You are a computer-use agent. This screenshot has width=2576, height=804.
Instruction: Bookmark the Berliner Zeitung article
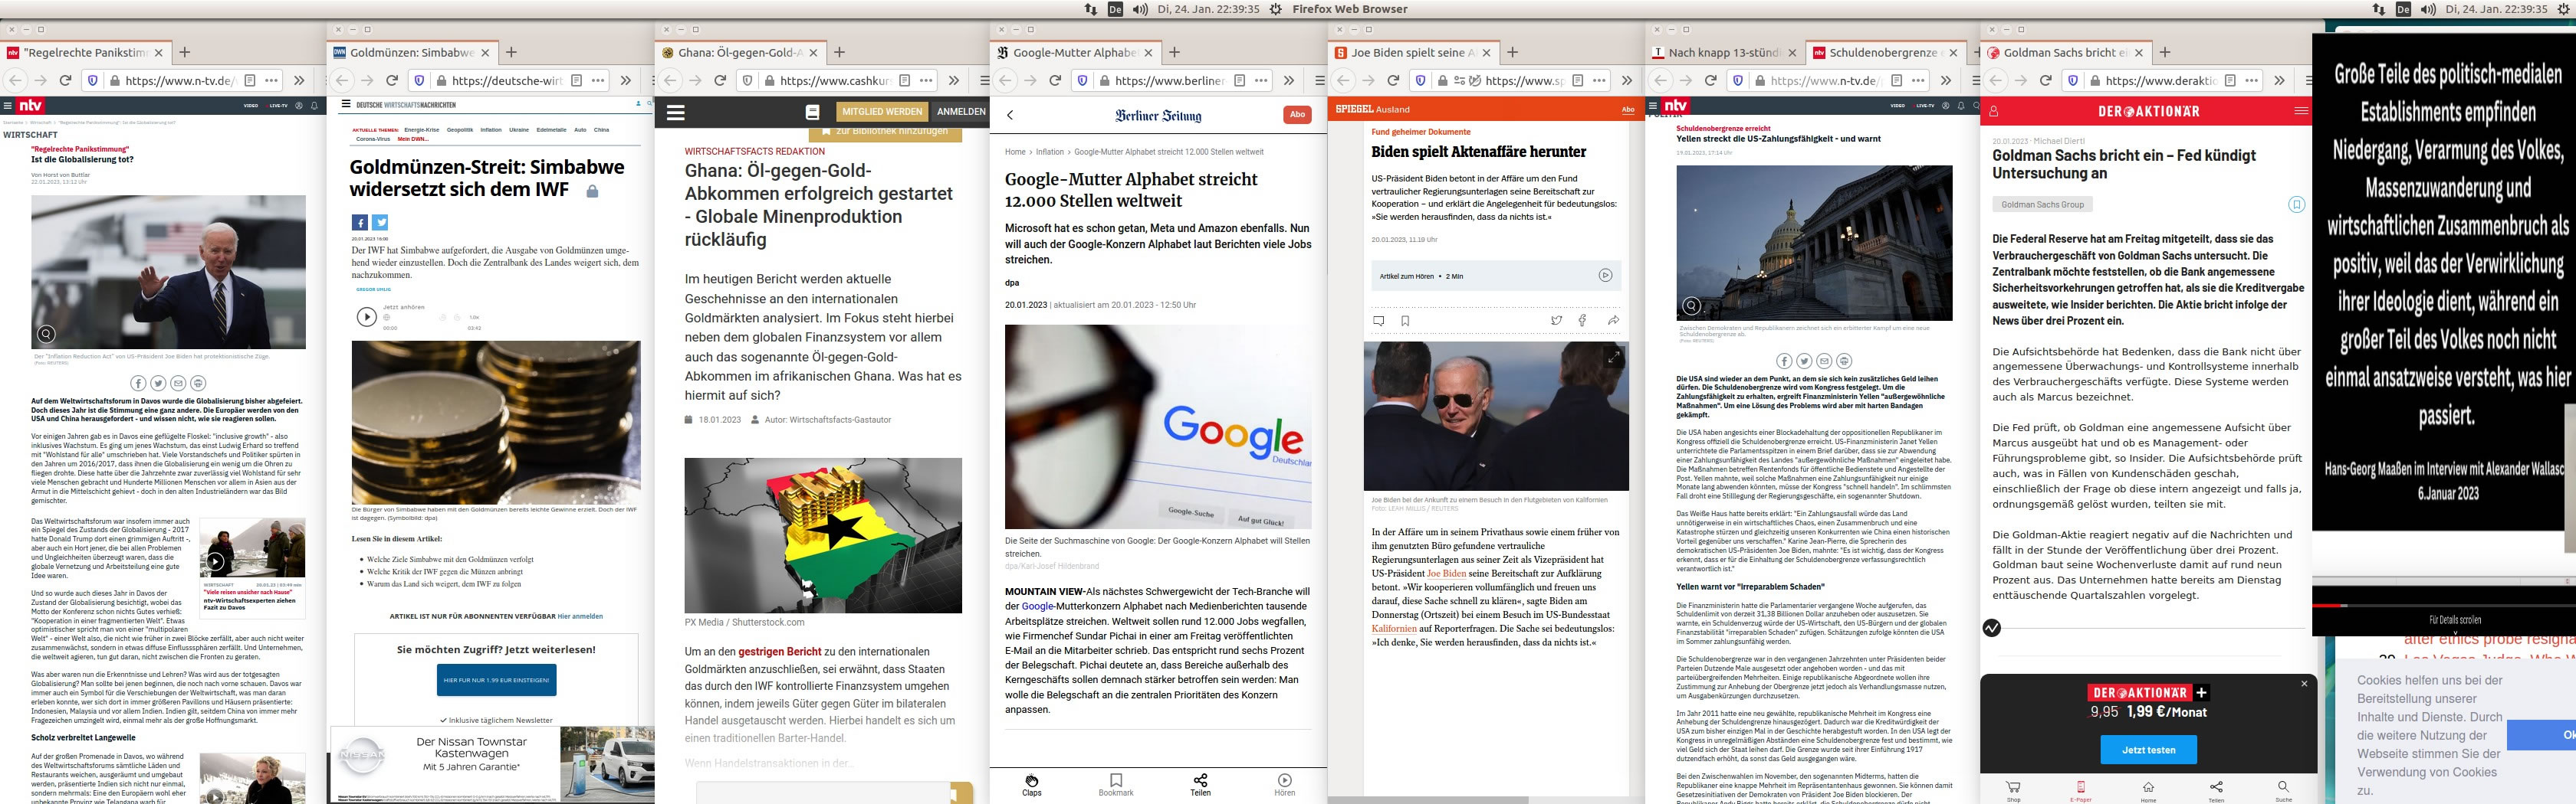pos(1116,785)
